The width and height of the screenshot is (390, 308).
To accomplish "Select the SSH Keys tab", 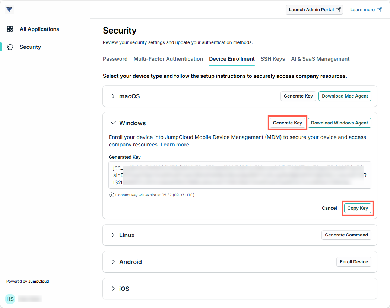I will (x=273, y=59).
